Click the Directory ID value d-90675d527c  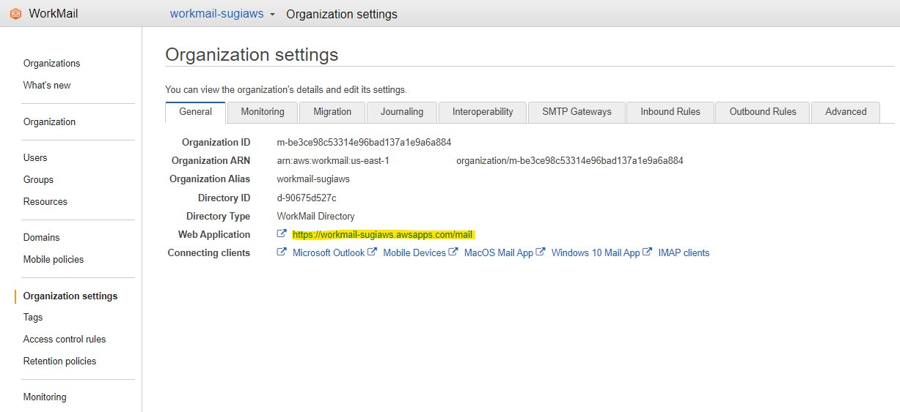(x=307, y=198)
